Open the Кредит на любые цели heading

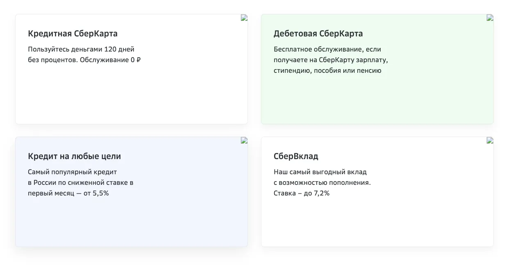74,156
